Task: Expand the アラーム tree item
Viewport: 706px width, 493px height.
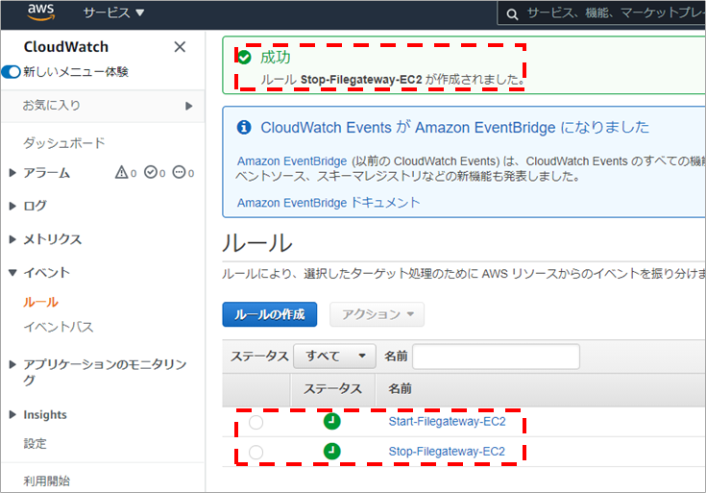Action: pos(12,173)
